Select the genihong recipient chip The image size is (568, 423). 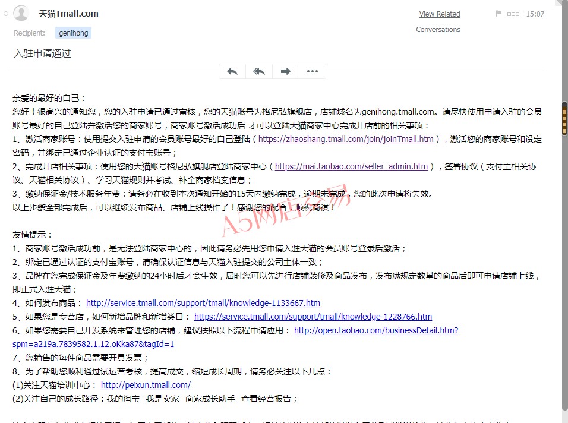(x=74, y=33)
